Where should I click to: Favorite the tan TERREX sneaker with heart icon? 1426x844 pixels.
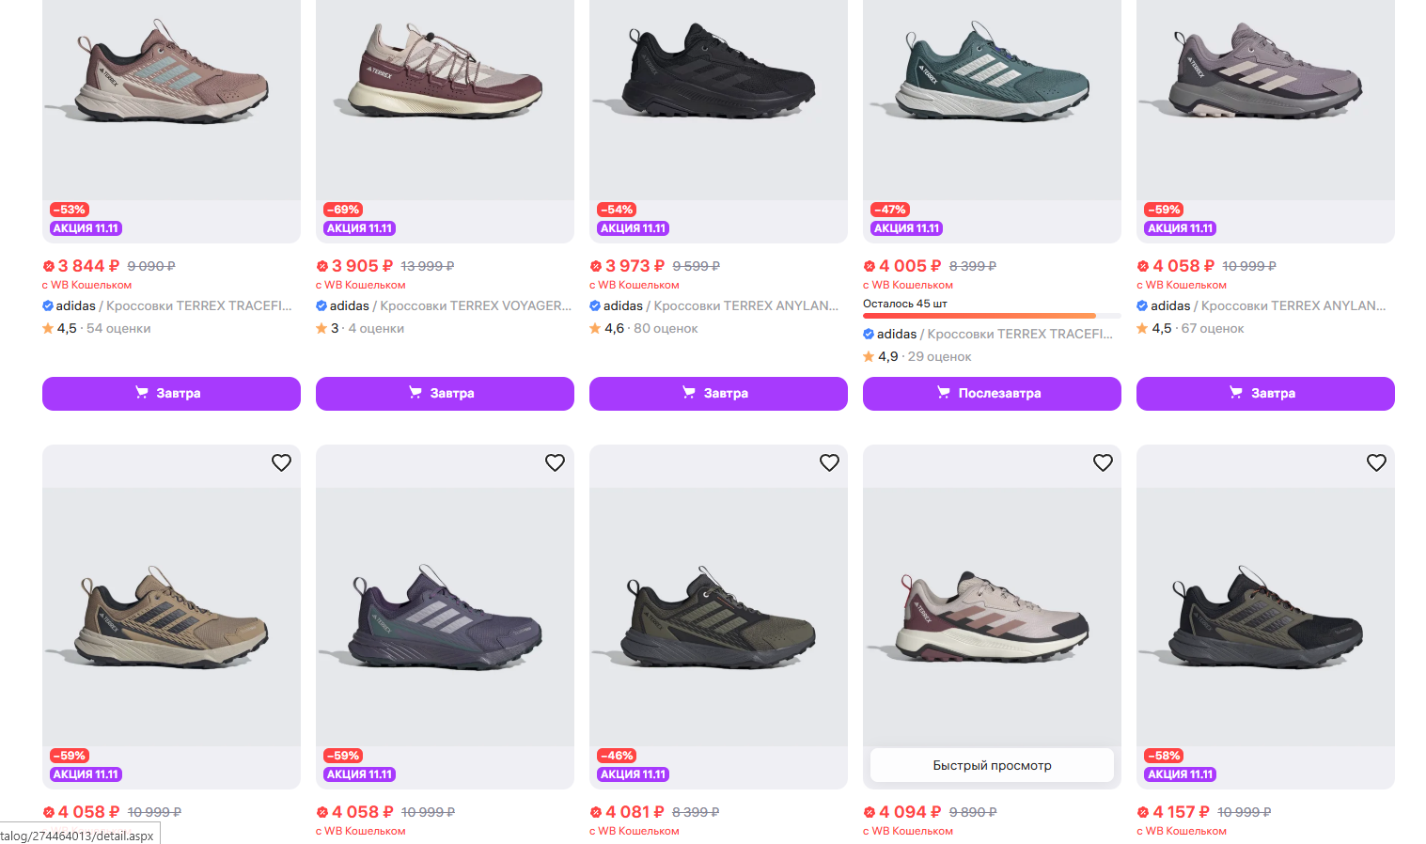281,462
